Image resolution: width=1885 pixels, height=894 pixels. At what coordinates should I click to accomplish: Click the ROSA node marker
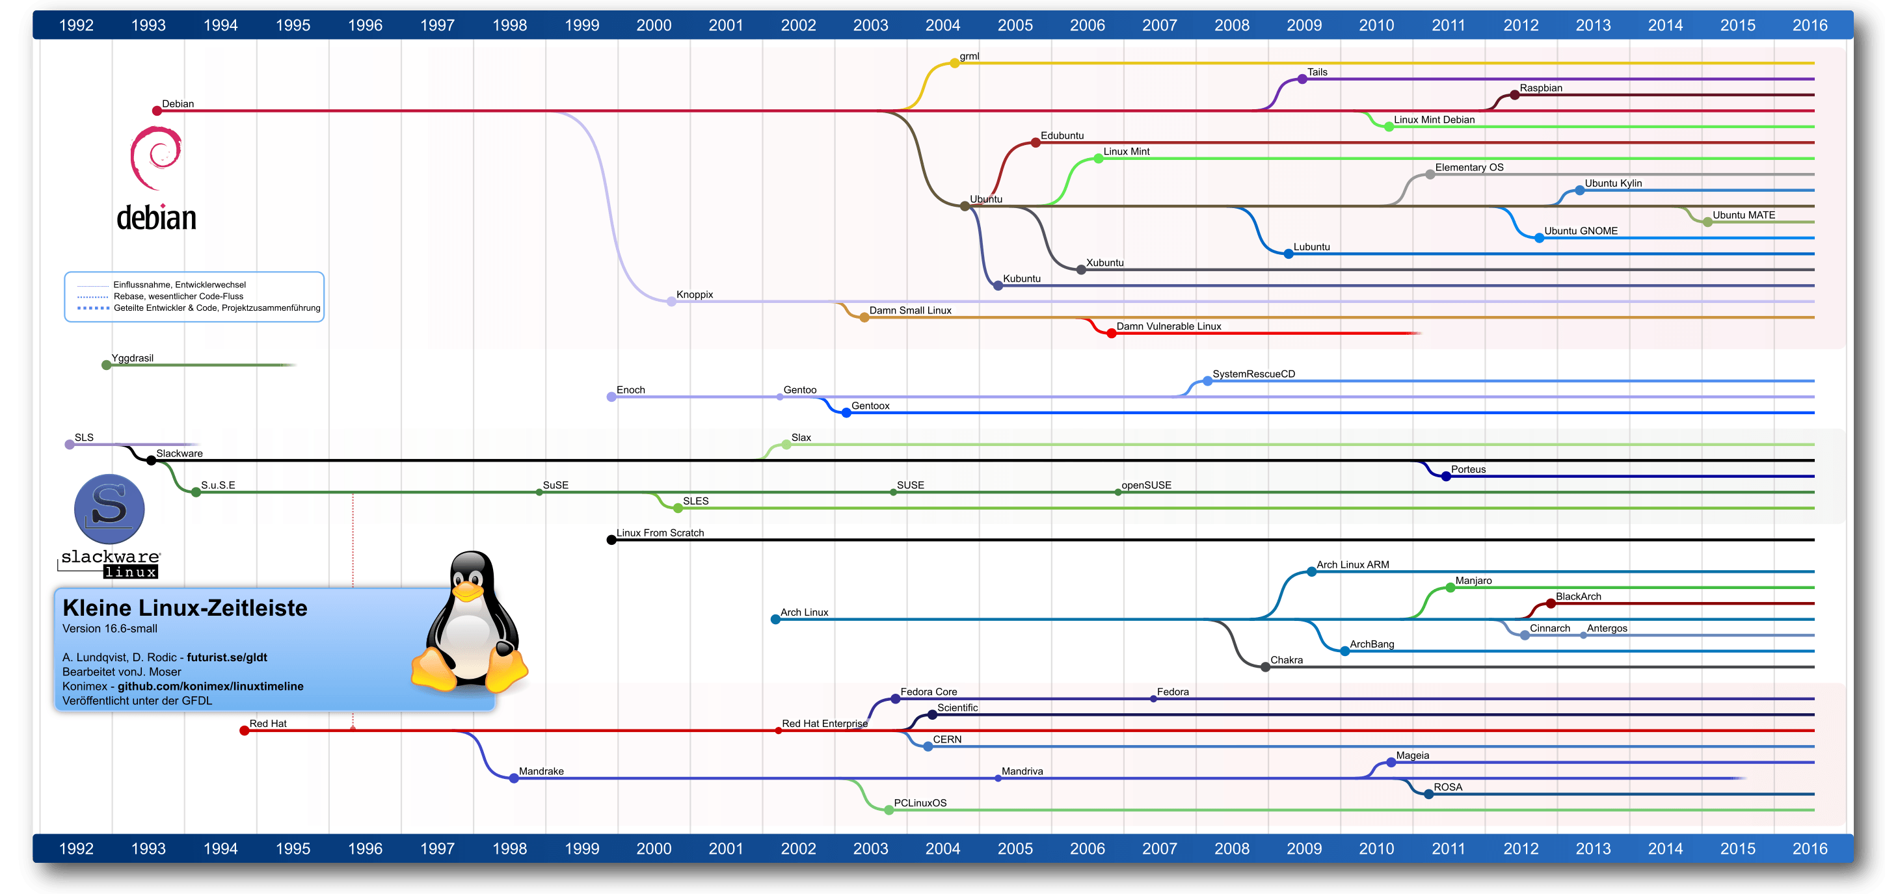[1428, 795]
